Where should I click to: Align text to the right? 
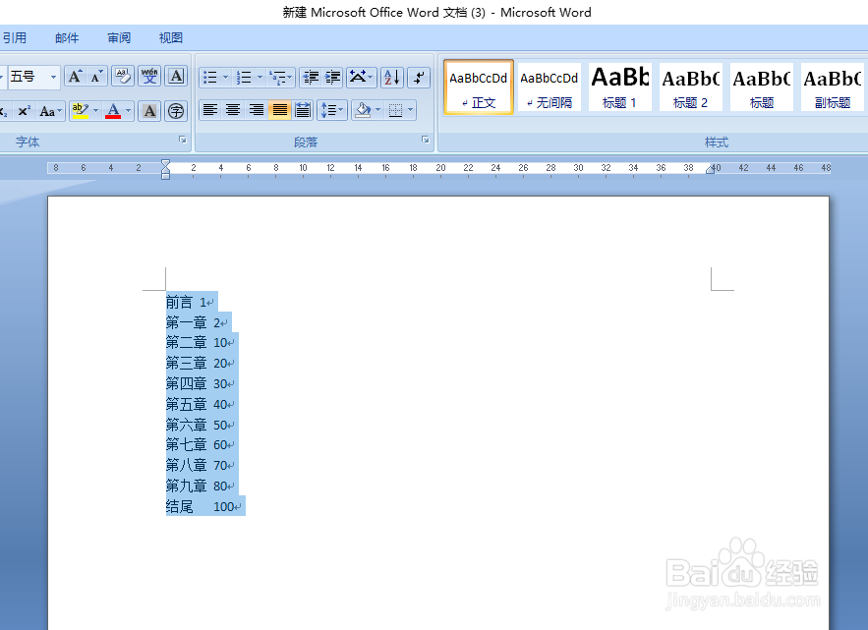tap(257, 110)
